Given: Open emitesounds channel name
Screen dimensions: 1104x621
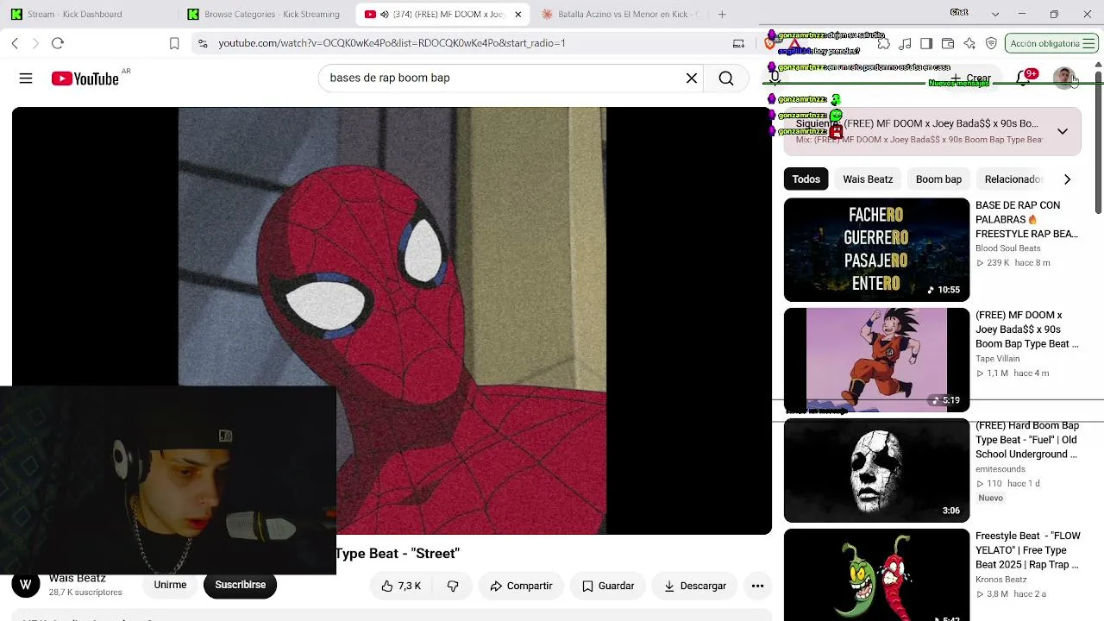Looking at the screenshot, I should 1000,469.
